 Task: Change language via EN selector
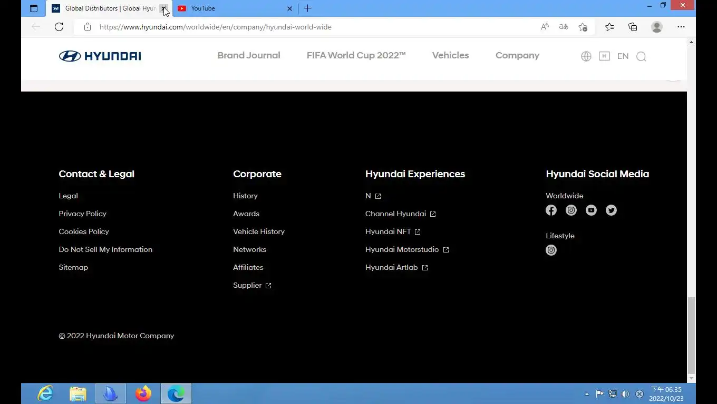click(x=623, y=56)
